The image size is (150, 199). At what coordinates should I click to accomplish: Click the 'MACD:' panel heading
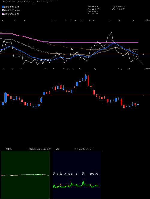[9, 149]
